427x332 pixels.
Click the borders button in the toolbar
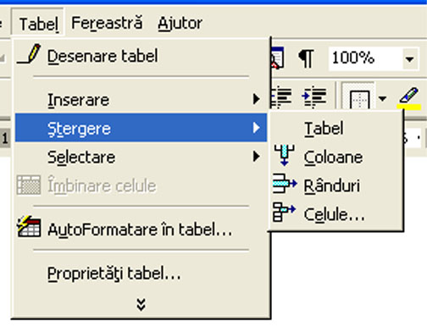click(359, 97)
